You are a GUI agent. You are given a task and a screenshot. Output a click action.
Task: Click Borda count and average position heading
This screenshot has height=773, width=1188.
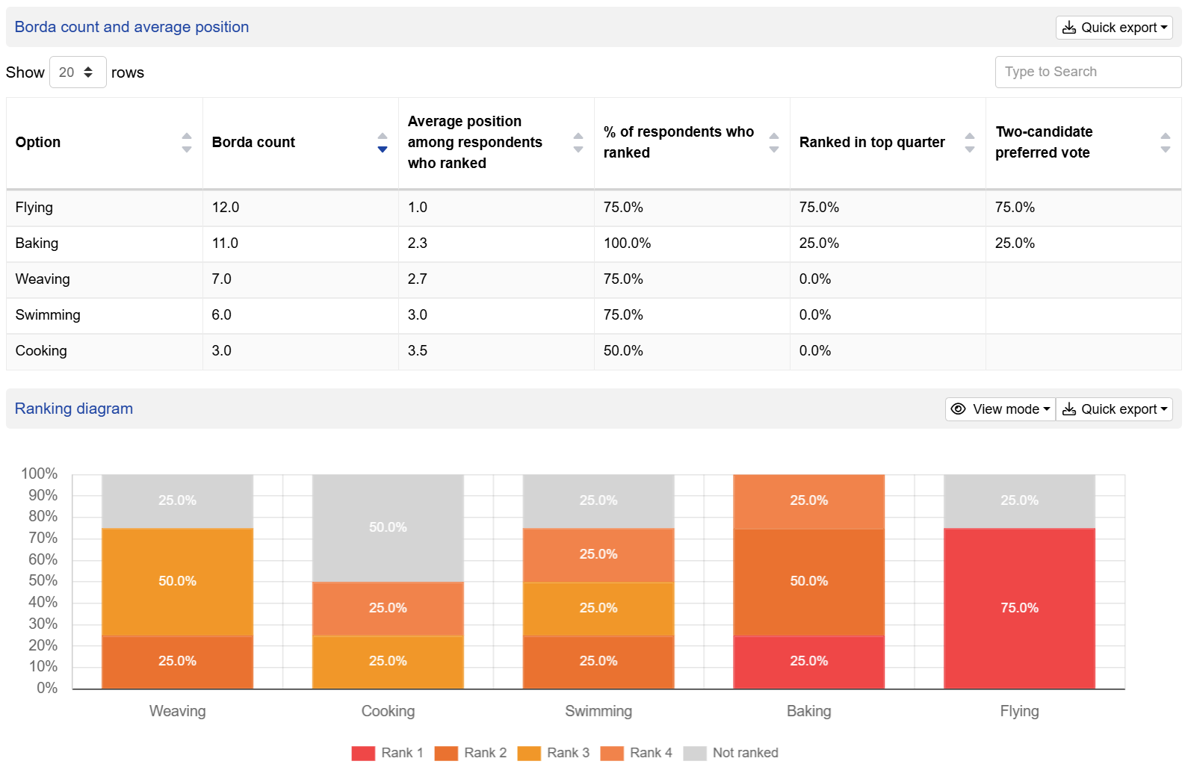pyautogui.click(x=132, y=27)
